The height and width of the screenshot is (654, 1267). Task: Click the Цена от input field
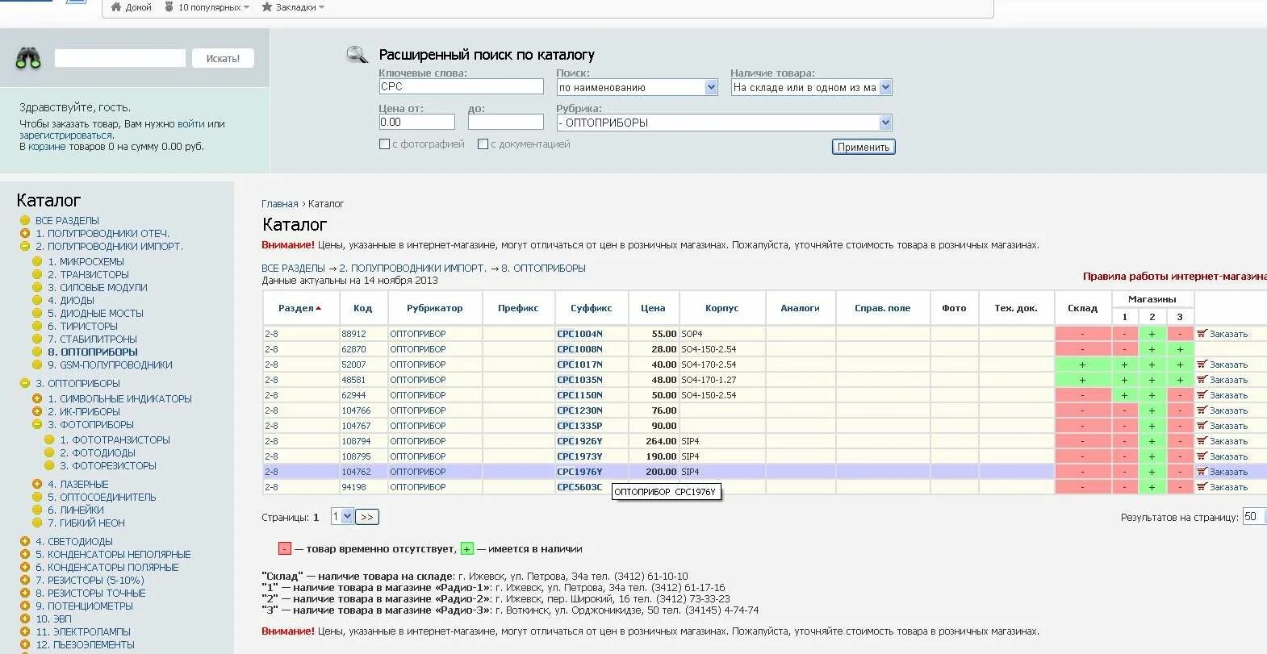click(x=416, y=122)
